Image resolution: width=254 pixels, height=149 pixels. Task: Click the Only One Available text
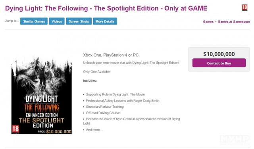(x=97, y=72)
